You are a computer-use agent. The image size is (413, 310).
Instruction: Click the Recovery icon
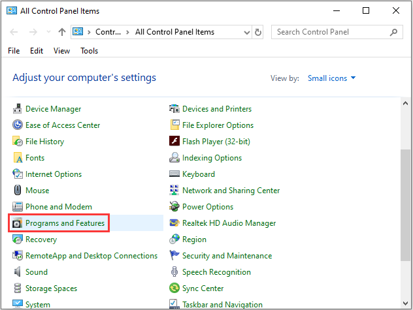(x=18, y=240)
